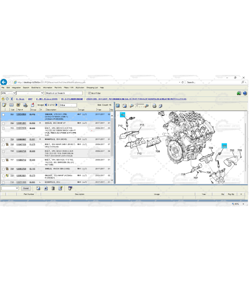The width and height of the screenshot is (249, 285).
Task: Open the Shopping List menu
Action: point(92,87)
